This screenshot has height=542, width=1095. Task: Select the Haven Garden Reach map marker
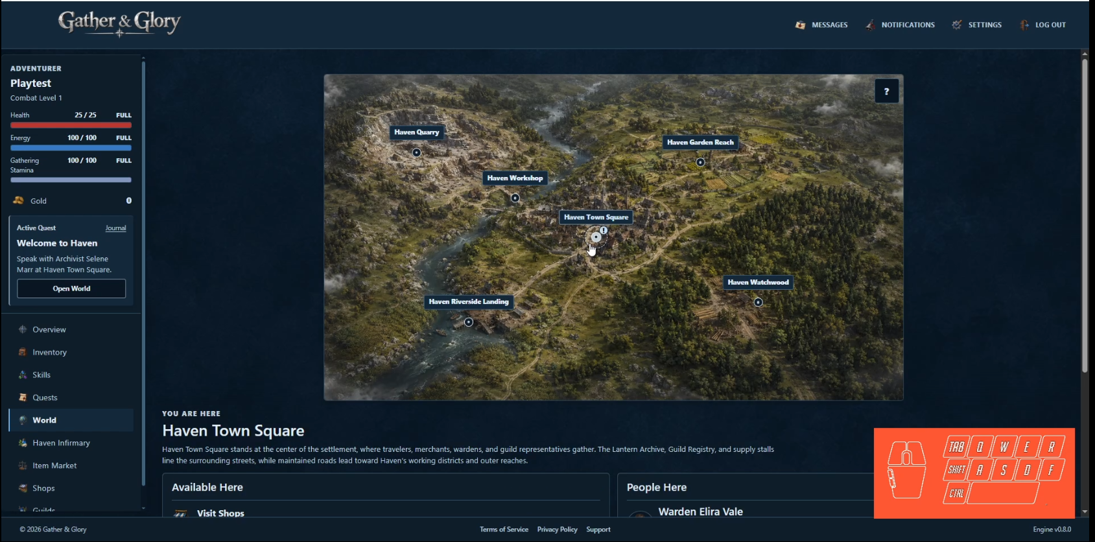click(x=700, y=162)
